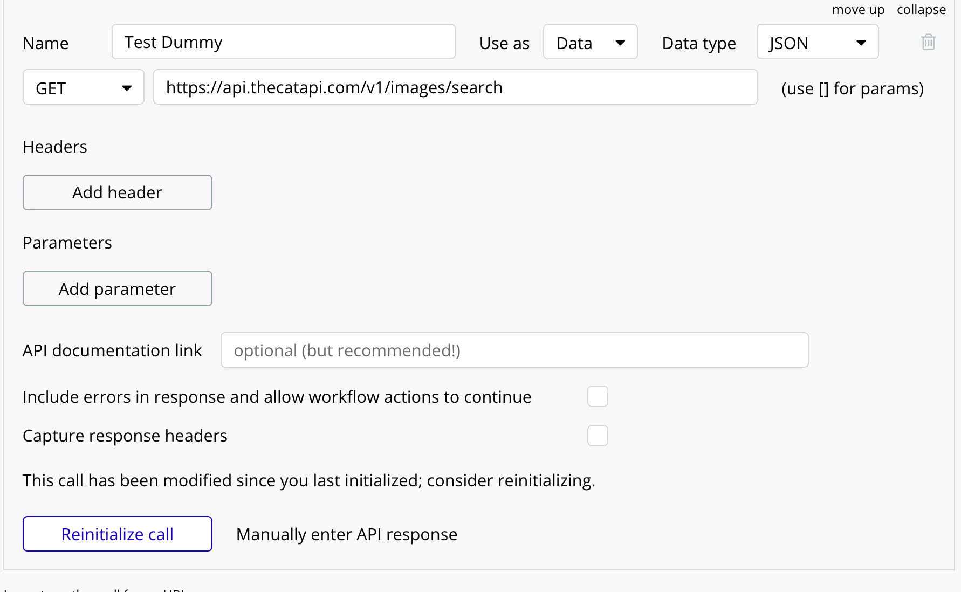Delete the Test Dummy API call
Screen dimensions: 961x592
[x=928, y=42]
